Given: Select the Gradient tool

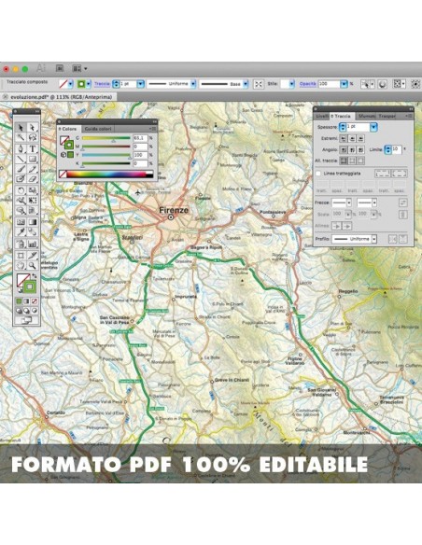Looking at the screenshot, I should (x=32, y=222).
